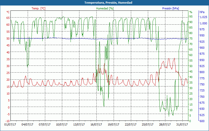209x131 pixels.
Task: Click the red 'Temp. [°C]' legend label
Action: tap(38, 8)
